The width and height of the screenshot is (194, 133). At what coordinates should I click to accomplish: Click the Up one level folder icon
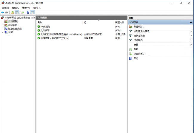12,12
